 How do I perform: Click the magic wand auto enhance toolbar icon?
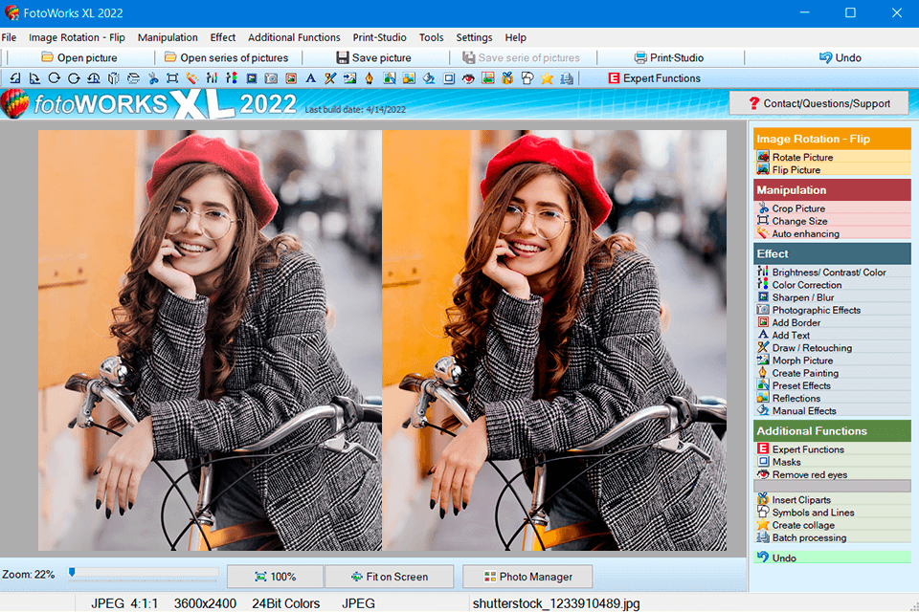(191, 78)
